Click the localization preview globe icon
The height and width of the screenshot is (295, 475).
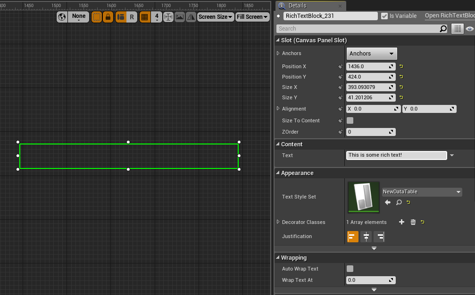tap(62, 16)
